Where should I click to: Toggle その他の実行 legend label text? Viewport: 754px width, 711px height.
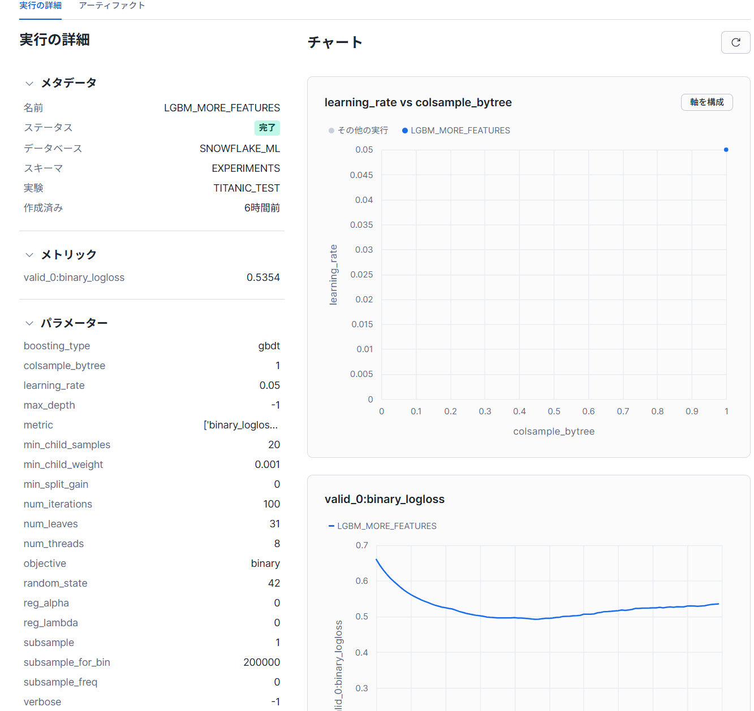[x=363, y=131]
